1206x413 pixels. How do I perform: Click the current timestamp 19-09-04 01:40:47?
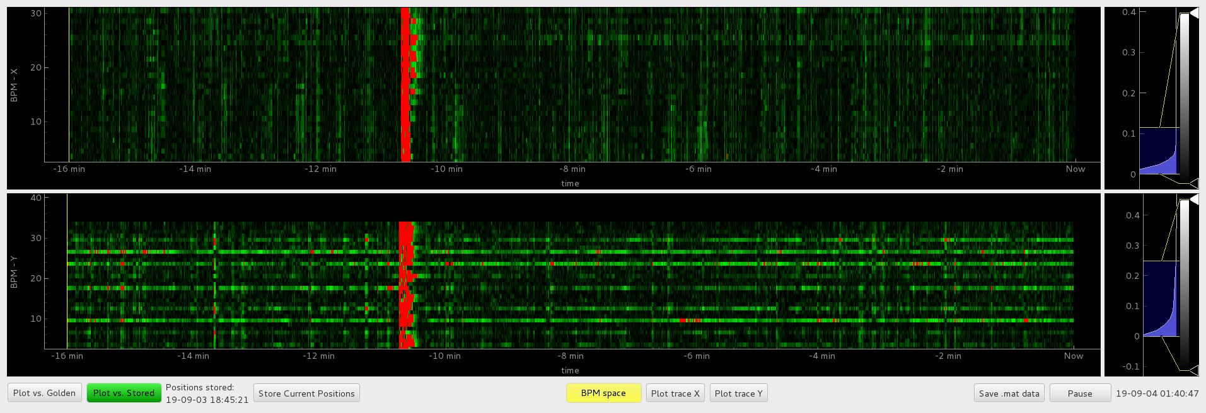pos(1157,393)
